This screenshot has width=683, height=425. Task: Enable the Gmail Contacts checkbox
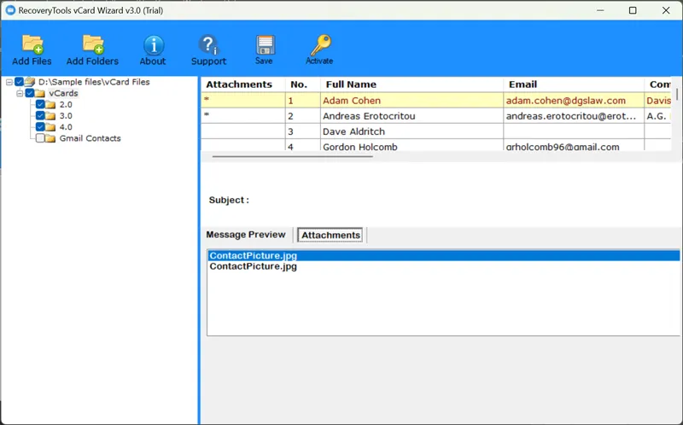[x=40, y=138]
